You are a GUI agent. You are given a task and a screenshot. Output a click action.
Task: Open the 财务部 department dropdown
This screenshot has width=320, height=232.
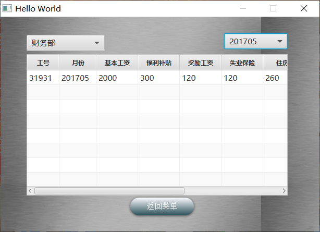(65, 43)
